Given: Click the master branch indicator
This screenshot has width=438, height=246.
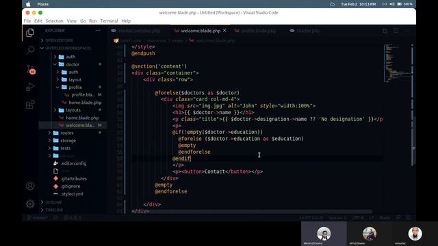Looking at the screenshot, I should pyautogui.click(x=37, y=217).
